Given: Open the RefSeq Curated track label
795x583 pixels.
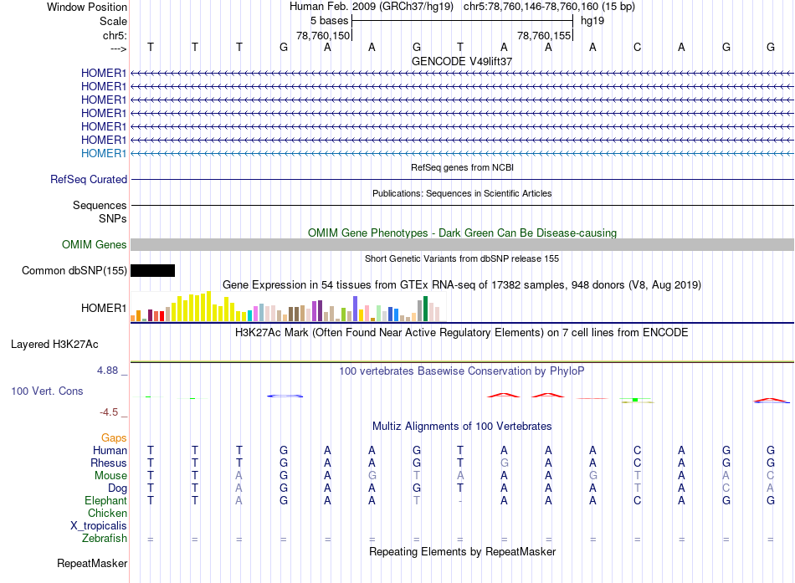Looking at the screenshot, I should pos(89,180).
